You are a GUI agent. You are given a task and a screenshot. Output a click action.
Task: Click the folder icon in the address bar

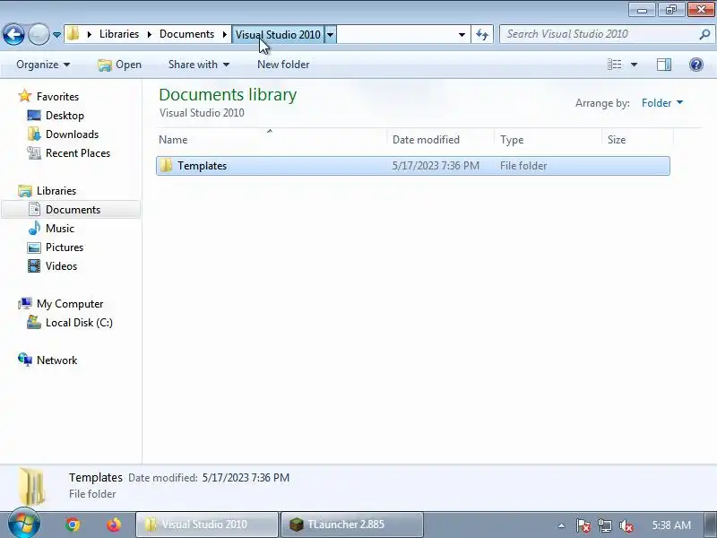(73, 34)
